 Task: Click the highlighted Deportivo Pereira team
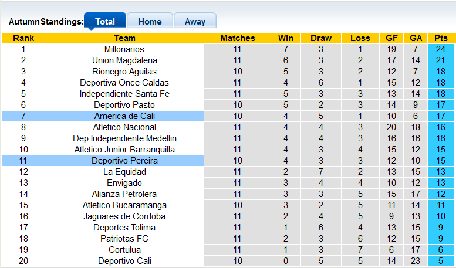tap(124, 161)
